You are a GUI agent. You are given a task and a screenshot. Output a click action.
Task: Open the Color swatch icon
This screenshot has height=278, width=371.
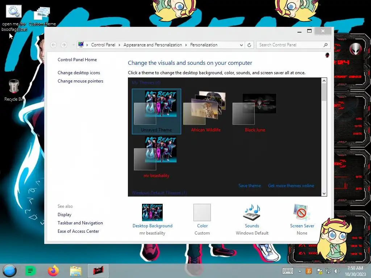202,212
